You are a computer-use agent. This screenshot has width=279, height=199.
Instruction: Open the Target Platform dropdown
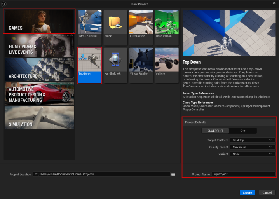253,140
